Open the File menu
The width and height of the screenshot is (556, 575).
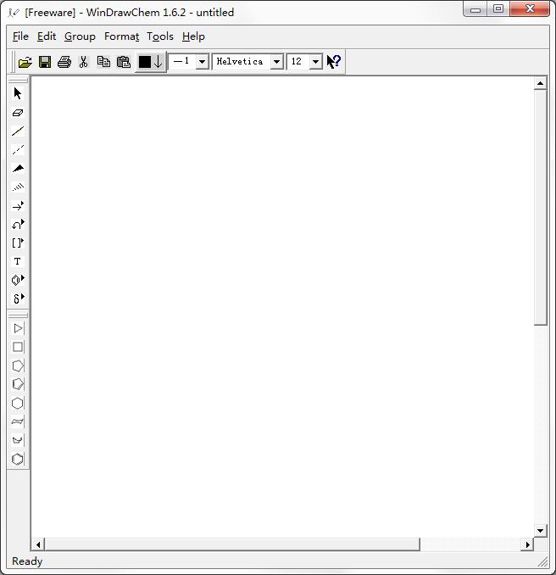click(20, 36)
